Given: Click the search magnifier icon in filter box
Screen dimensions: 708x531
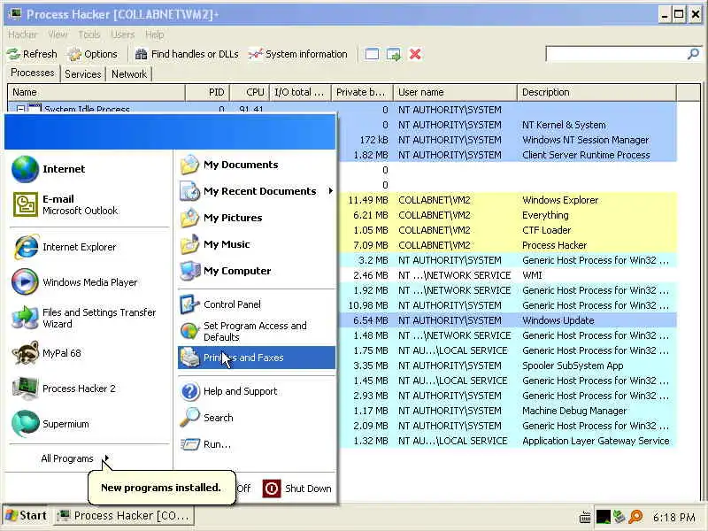Looking at the screenshot, I should pyautogui.click(x=693, y=54).
